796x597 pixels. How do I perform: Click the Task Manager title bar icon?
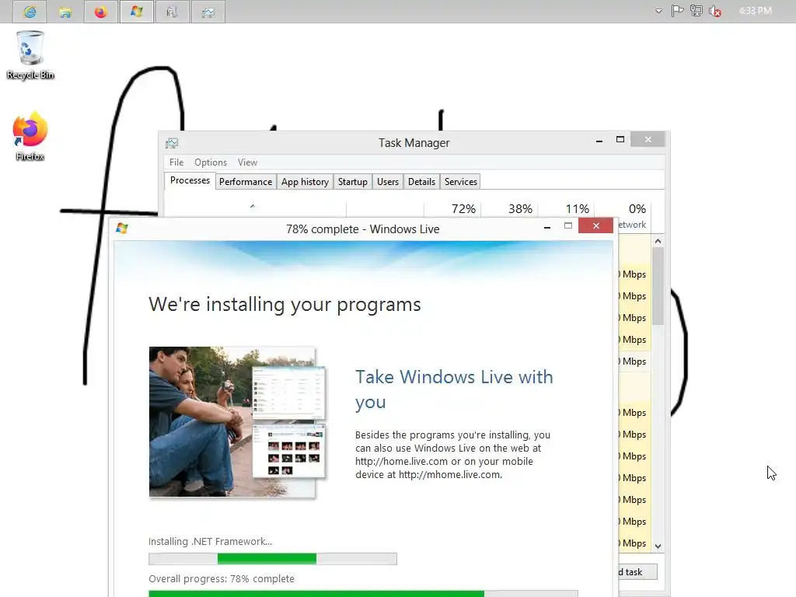pyautogui.click(x=172, y=143)
